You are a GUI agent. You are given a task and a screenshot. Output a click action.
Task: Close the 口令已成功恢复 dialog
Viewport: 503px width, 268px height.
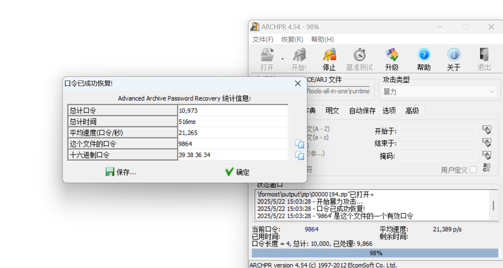click(298, 84)
